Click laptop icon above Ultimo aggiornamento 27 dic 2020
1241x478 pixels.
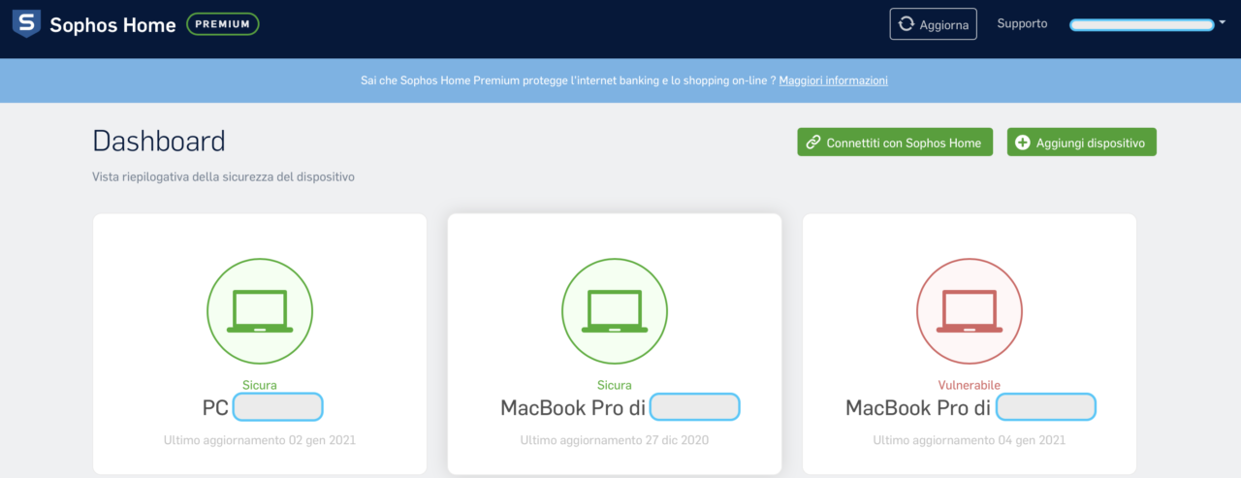click(x=615, y=311)
